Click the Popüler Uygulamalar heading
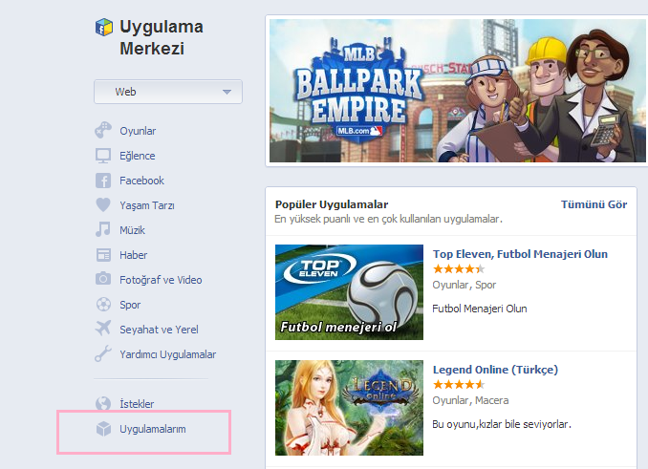Viewport: 648px width, 469px height. point(332,204)
